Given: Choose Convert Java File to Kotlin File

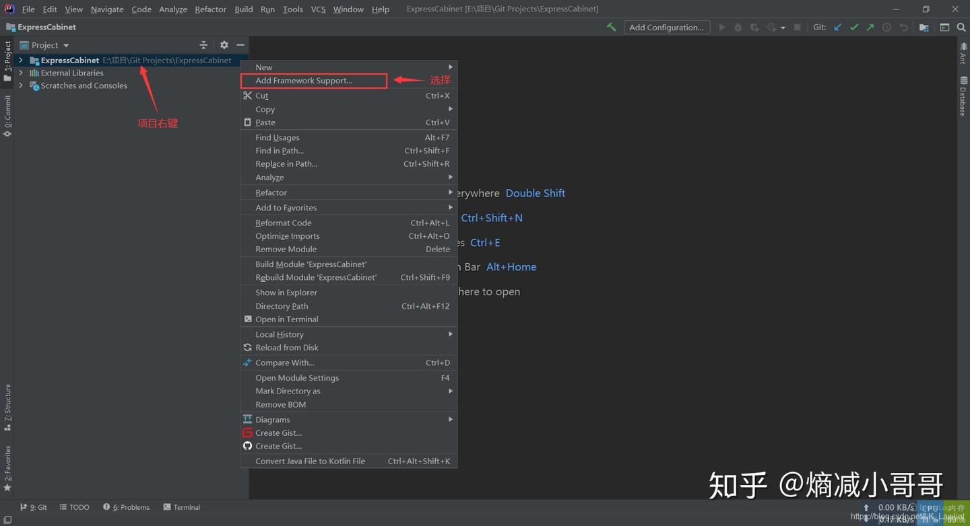Looking at the screenshot, I should click(x=349, y=461).
